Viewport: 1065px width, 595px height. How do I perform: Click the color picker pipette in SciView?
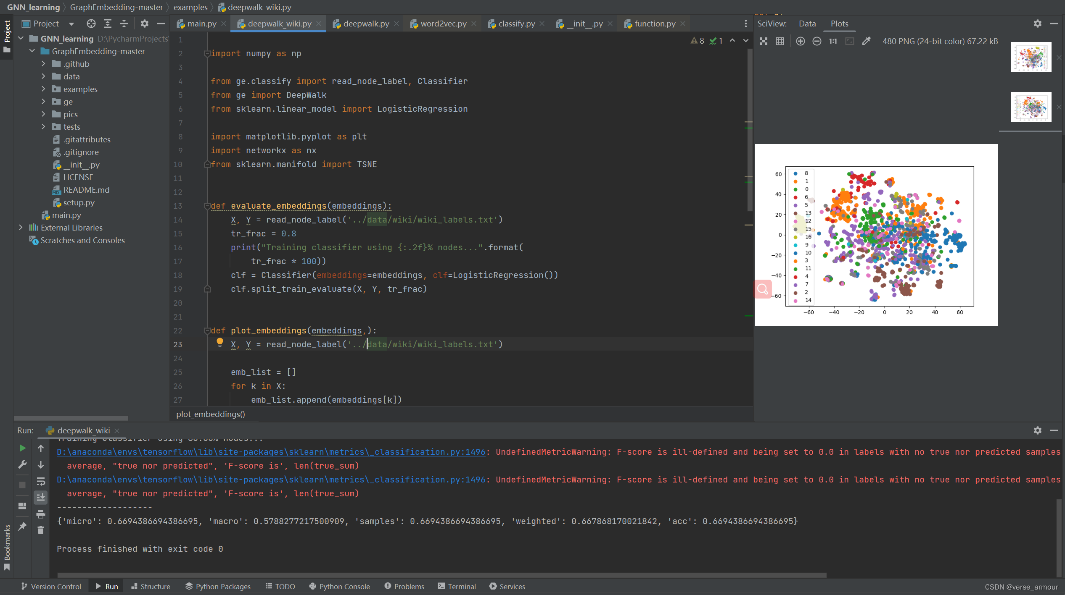(x=866, y=41)
